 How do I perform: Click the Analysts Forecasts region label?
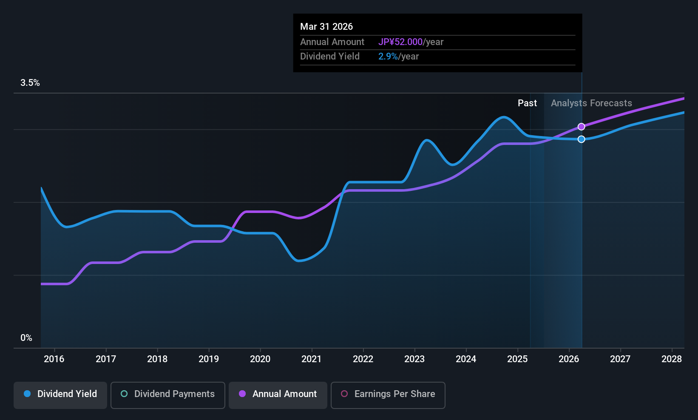click(x=591, y=103)
